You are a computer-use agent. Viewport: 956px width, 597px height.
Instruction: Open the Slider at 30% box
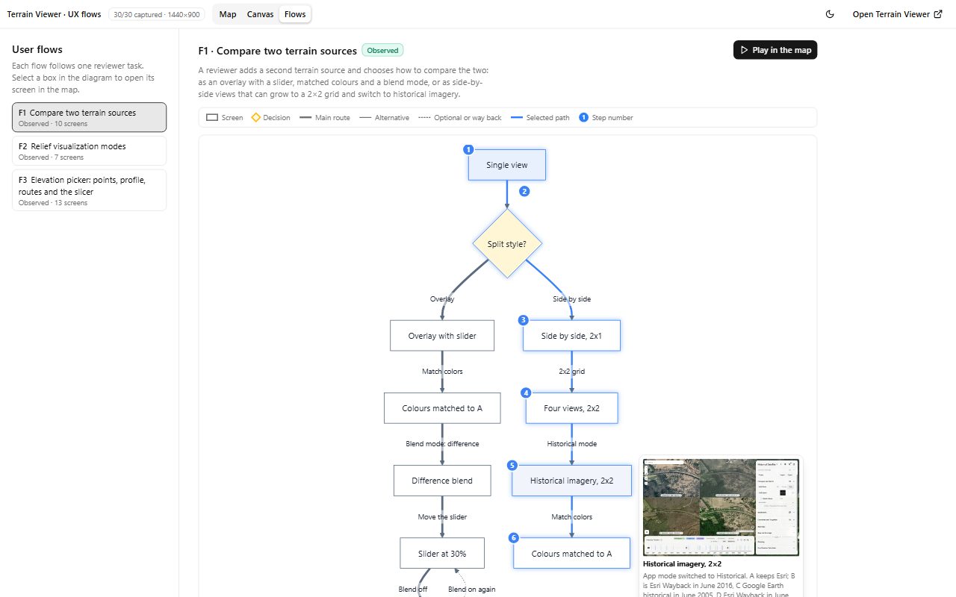pos(442,554)
